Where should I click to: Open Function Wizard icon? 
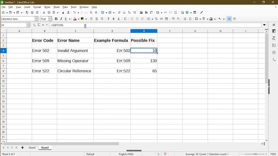(34, 25)
